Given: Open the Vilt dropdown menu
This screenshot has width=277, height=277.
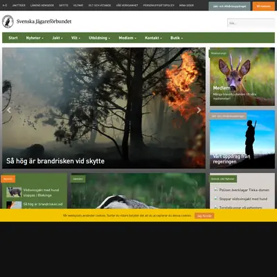Looking at the screenshot, I should click(x=75, y=38).
